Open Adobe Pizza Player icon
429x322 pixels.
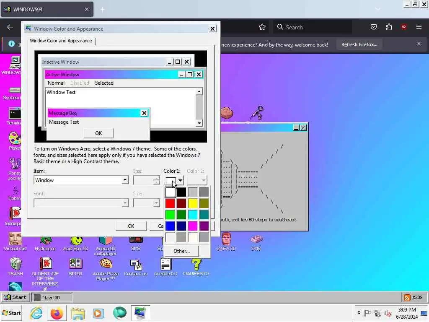tap(106, 270)
